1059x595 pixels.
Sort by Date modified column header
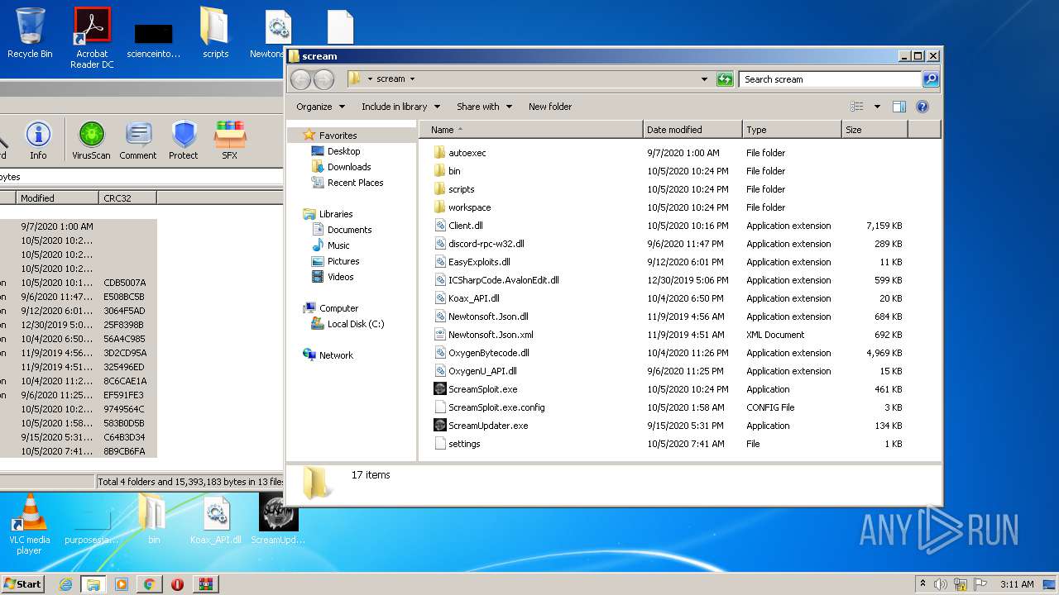click(x=692, y=130)
